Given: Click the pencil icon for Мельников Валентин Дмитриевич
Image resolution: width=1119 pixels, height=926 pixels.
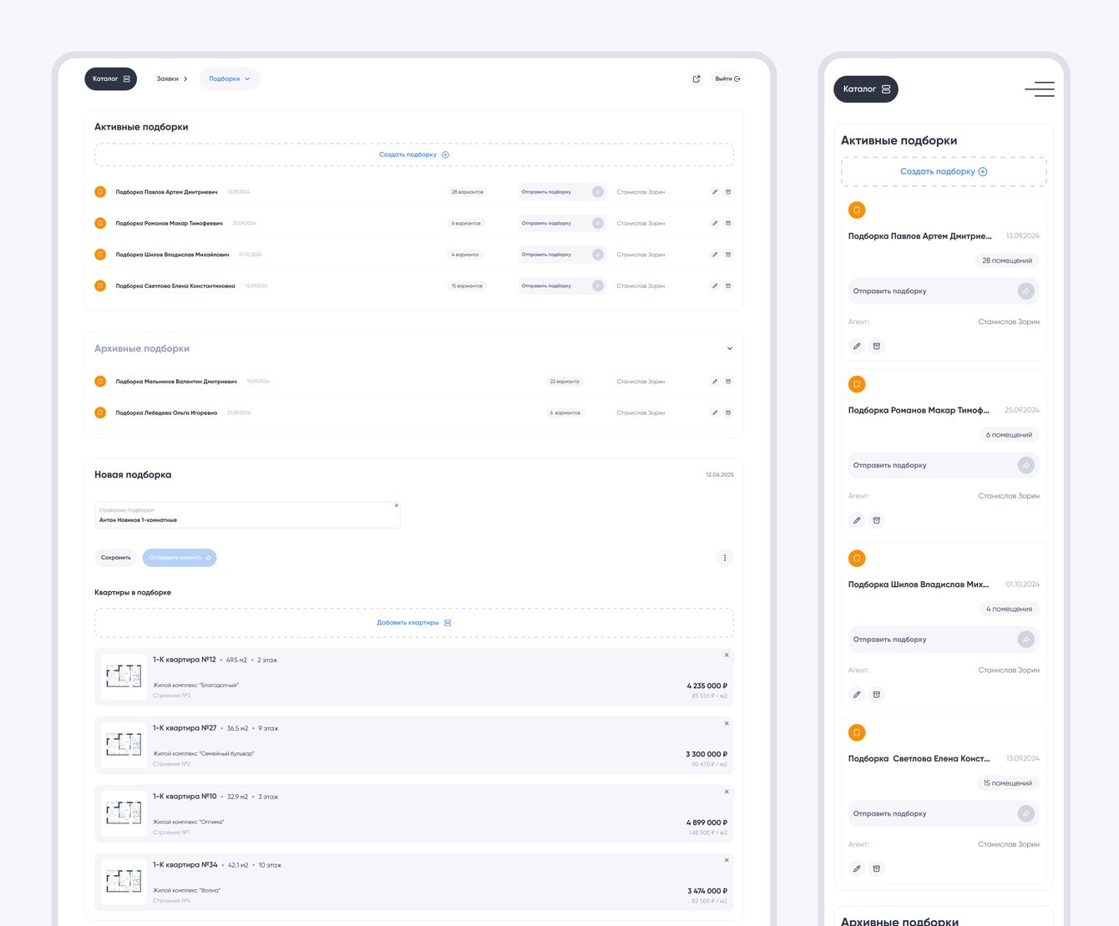Looking at the screenshot, I should click(715, 382).
